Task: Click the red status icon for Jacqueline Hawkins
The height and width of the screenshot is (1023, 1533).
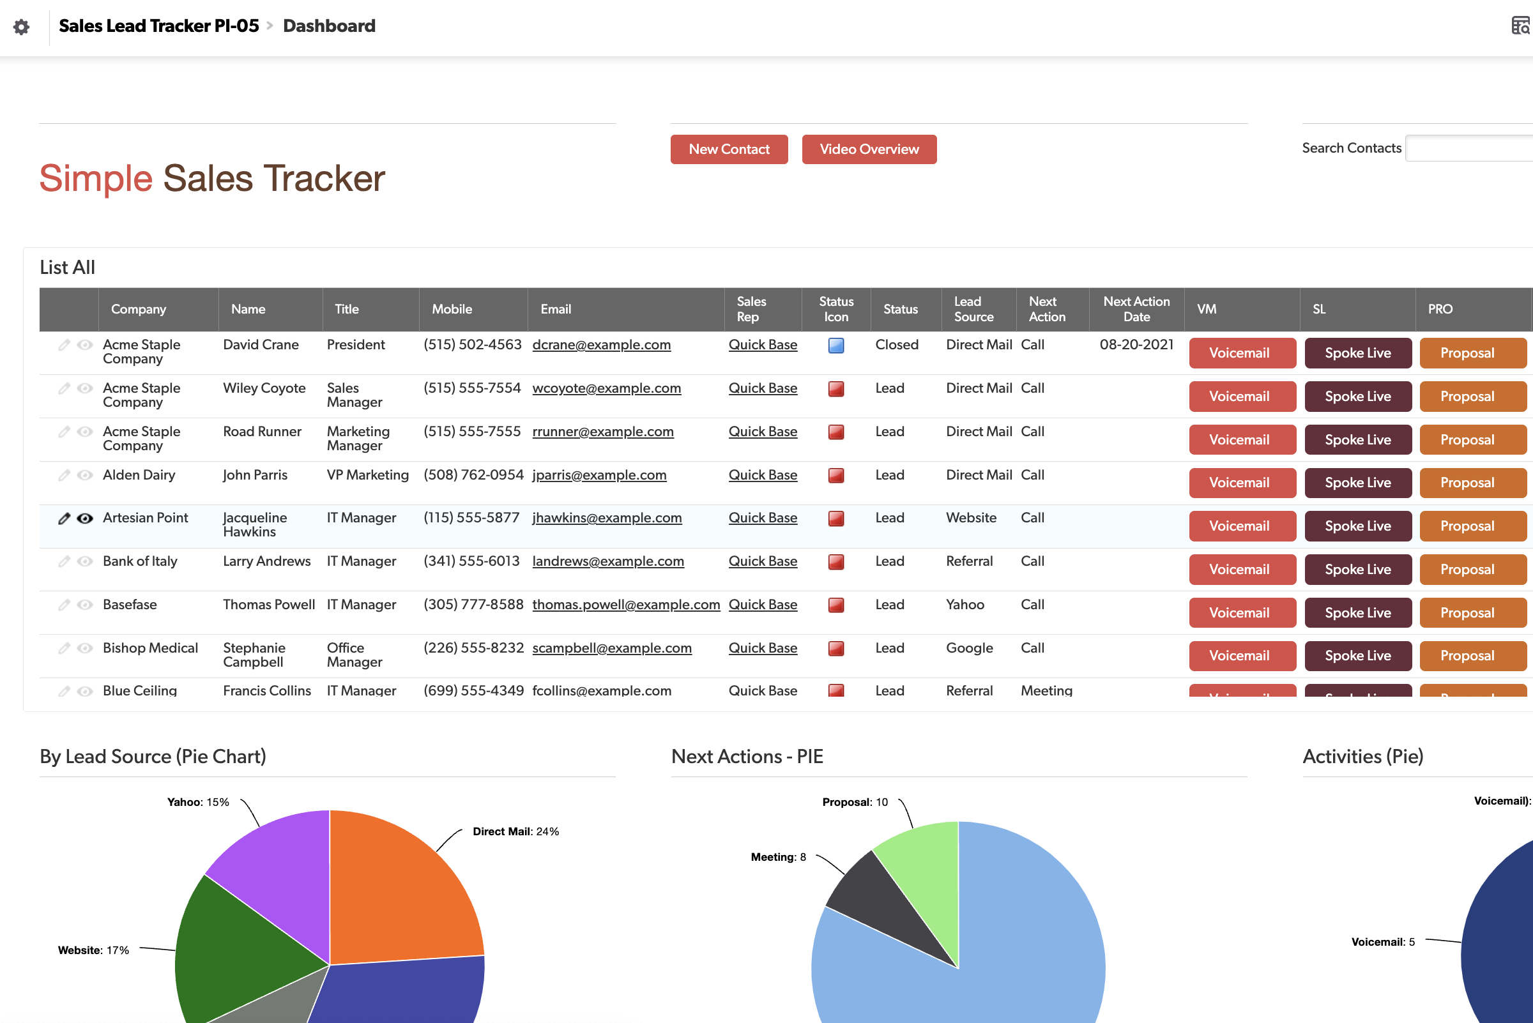Action: coord(836,519)
